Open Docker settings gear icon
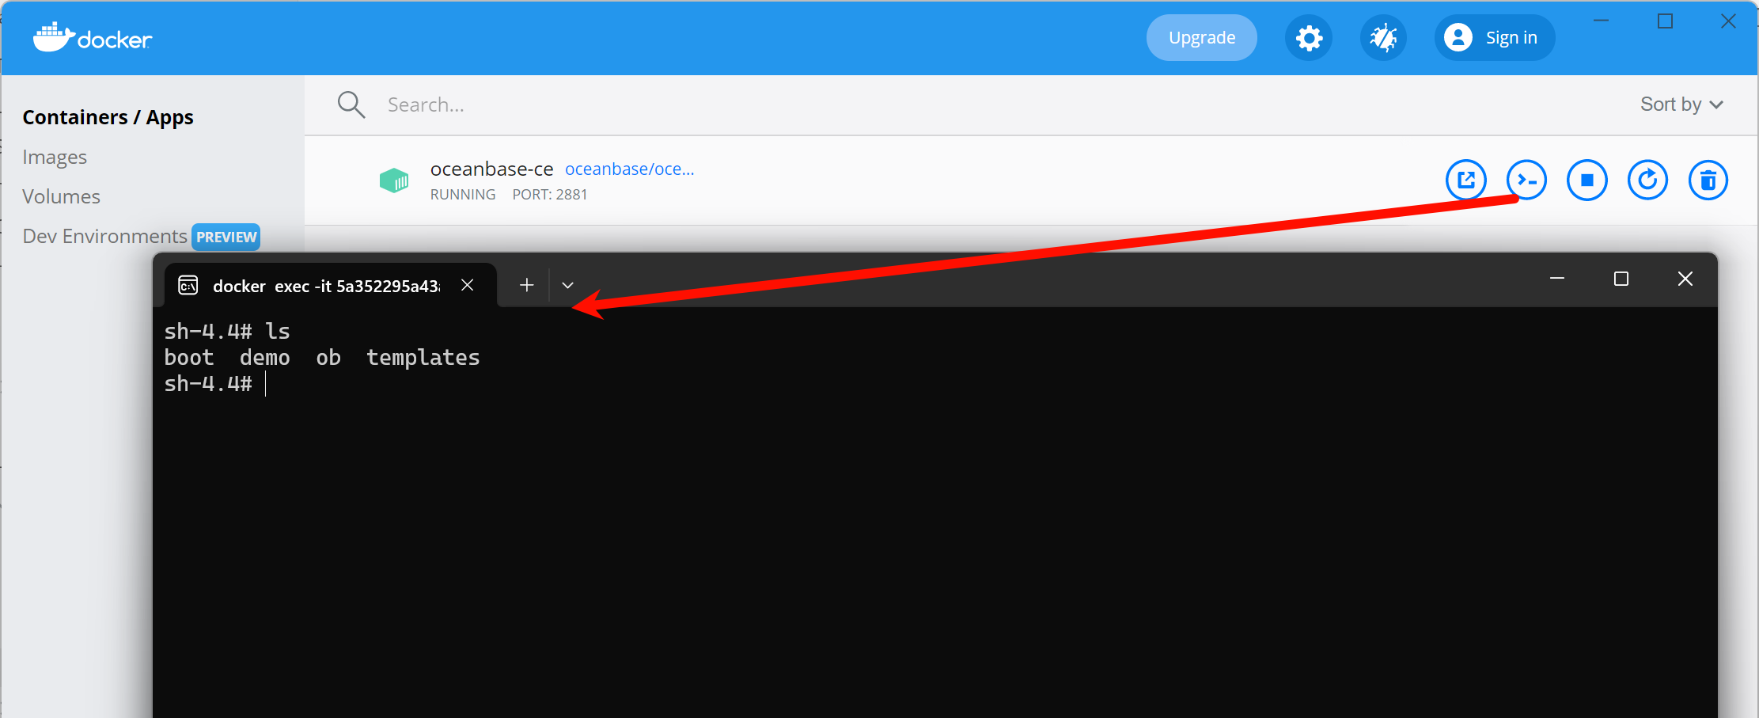The height and width of the screenshot is (718, 1759). tap(1309, 38)
